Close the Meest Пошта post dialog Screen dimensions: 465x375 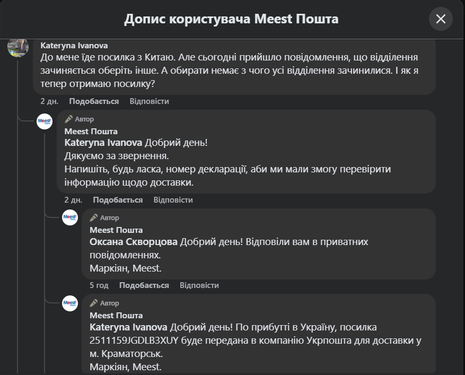441,19
